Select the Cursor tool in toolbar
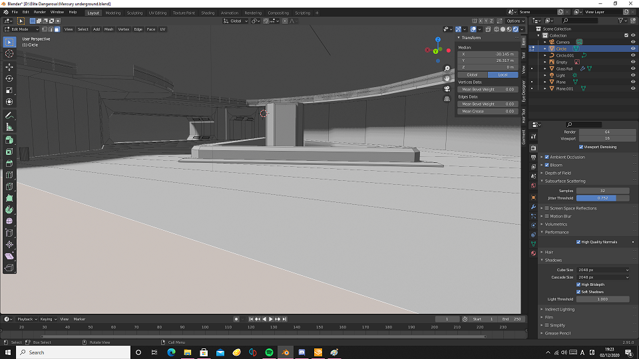 click(9, 54)
